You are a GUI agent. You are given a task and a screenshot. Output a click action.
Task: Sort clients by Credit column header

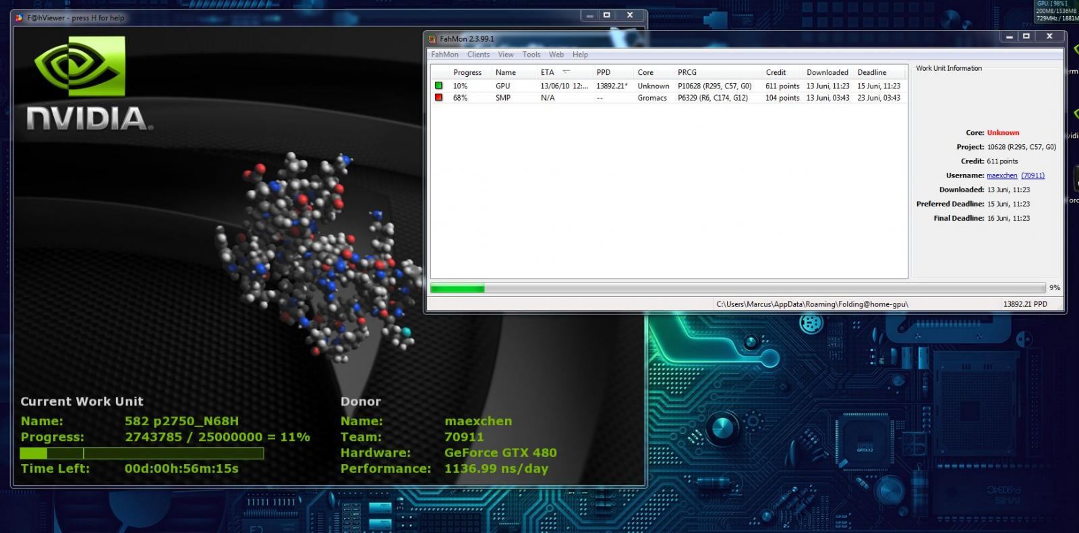pos(782,72)
